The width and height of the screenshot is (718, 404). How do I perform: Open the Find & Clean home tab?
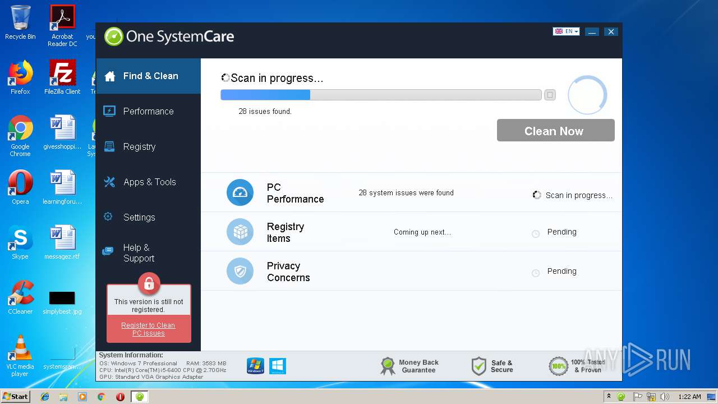pyautogui.click(x=148, y=76)
